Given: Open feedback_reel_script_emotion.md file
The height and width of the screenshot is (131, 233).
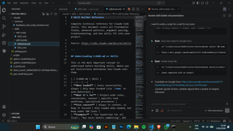Looking at the screenshot, I should coord(32,25).
